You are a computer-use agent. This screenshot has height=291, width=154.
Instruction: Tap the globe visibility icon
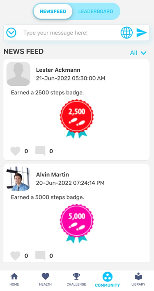coord(126,33)
